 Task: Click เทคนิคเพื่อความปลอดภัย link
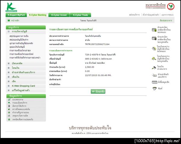tap(23, 119)
